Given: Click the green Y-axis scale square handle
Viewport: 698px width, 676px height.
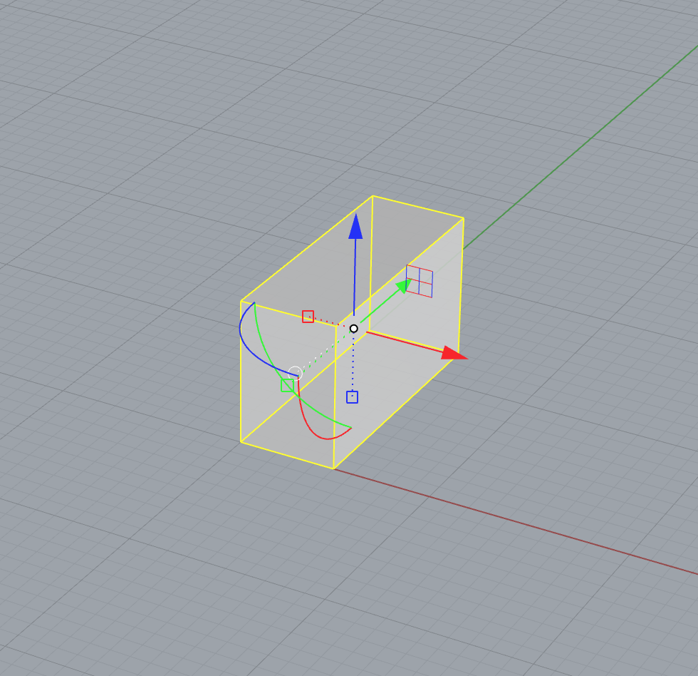Looking at the screenshot, I should [x=288, y=386].
